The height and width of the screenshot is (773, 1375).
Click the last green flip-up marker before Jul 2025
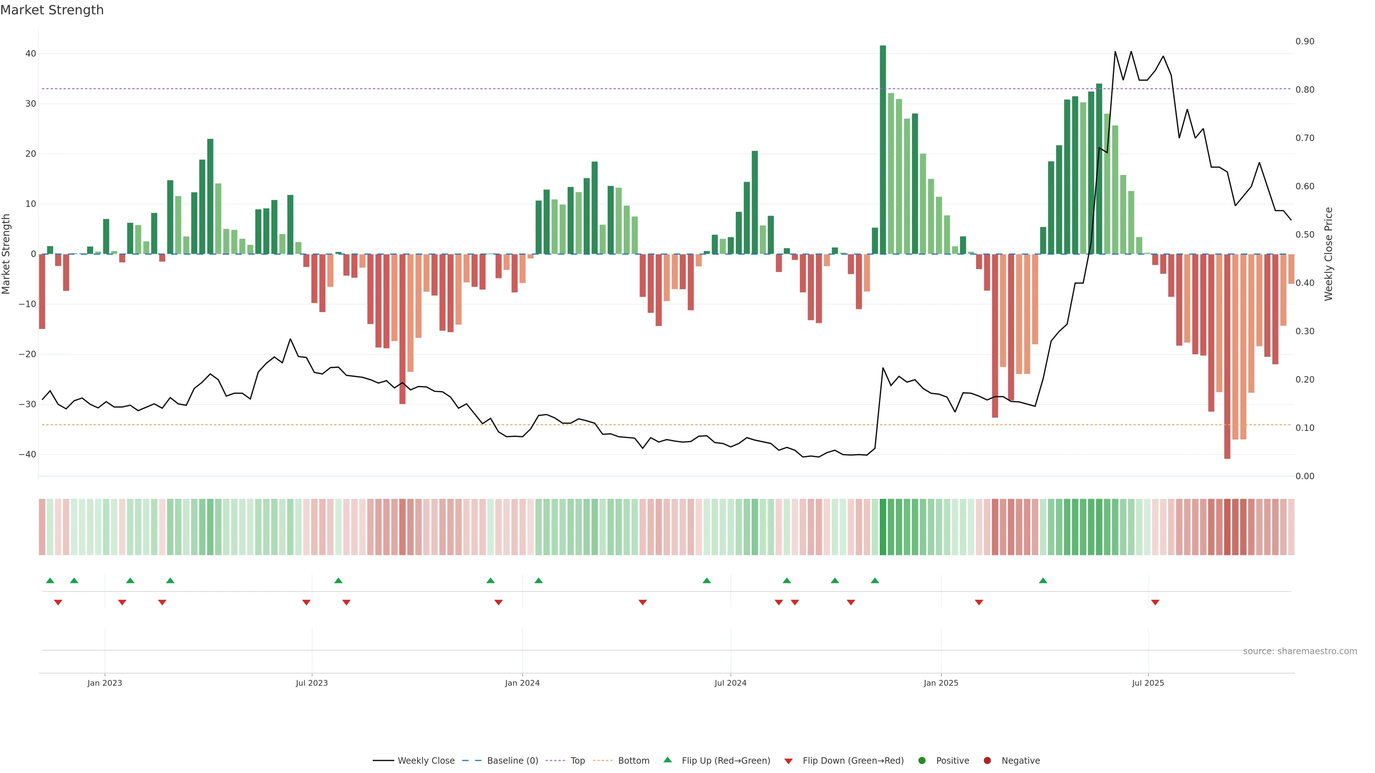(x=1043, y=580)
